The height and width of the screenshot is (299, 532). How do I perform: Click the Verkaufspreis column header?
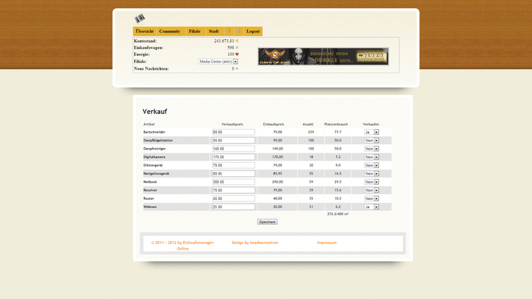click(232, 124)
